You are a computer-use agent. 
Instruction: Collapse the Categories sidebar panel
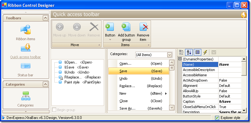[45, 84]
